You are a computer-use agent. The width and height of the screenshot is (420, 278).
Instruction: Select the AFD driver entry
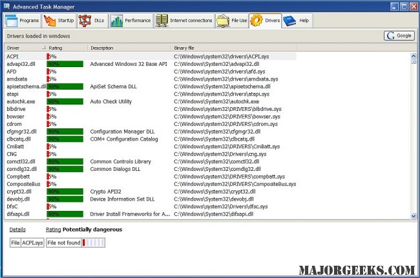(x=151, y=72)
